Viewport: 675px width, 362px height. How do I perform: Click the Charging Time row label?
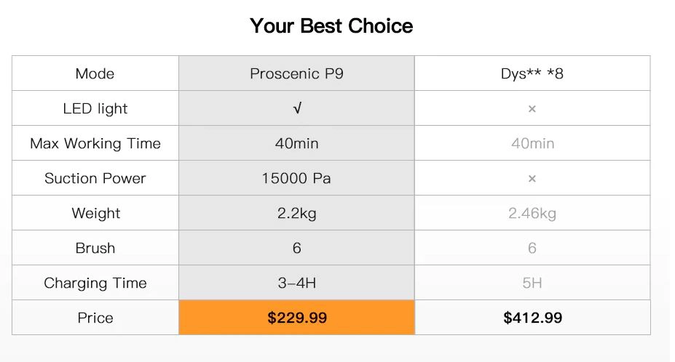coord(95,283)
